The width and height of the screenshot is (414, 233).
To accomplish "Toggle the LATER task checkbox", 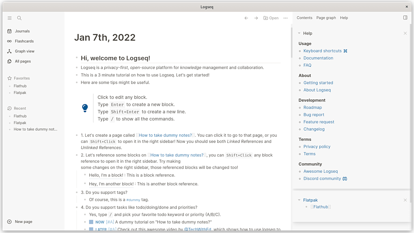I will click(91, 229).
